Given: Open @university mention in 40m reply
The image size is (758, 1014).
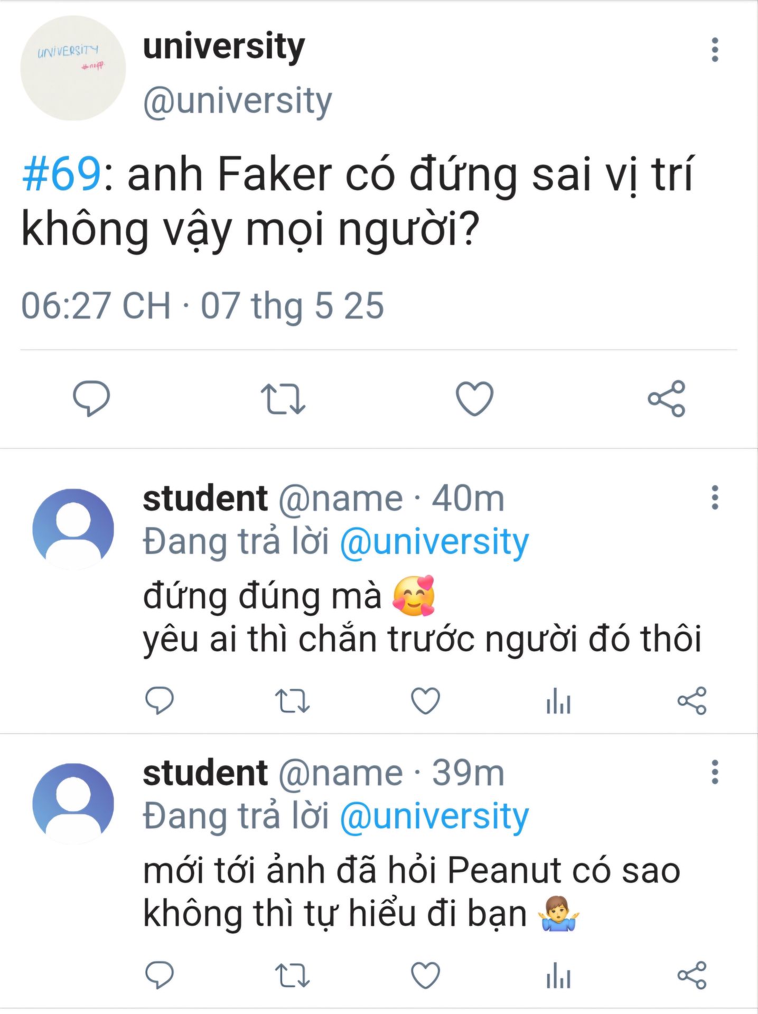Looking at the screenshot, I should point(434,542).
